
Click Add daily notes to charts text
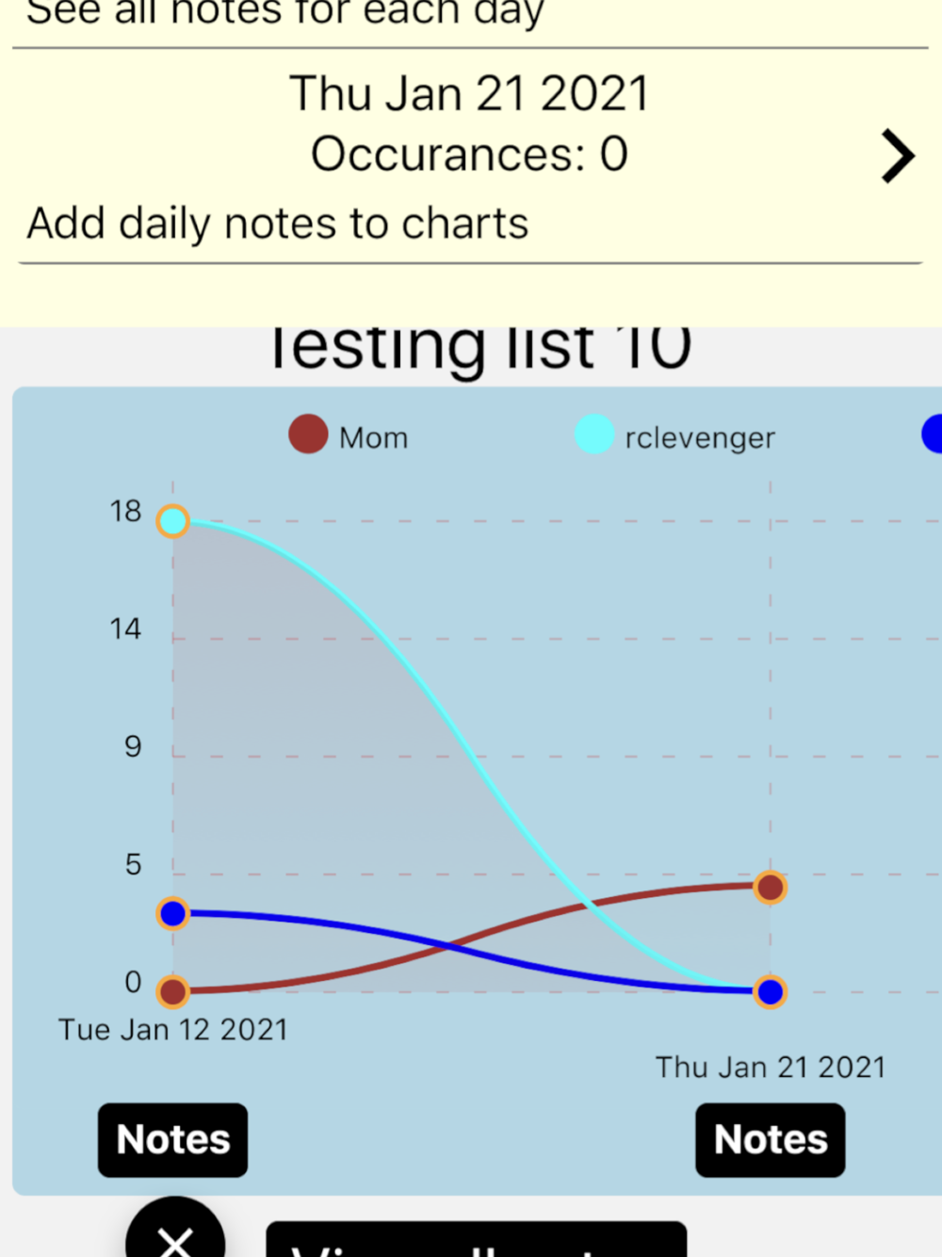[x=278, y=224]
